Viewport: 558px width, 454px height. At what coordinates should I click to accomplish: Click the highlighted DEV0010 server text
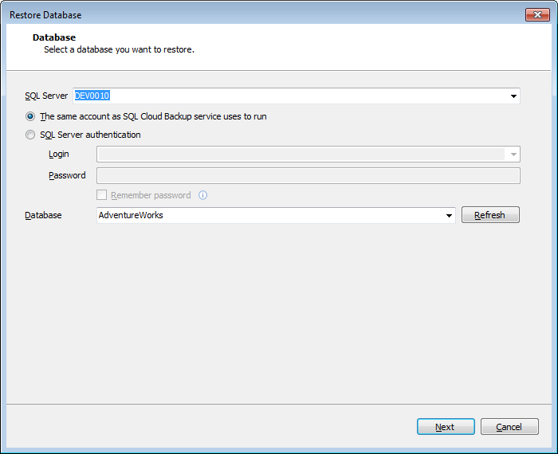point(92,96)
